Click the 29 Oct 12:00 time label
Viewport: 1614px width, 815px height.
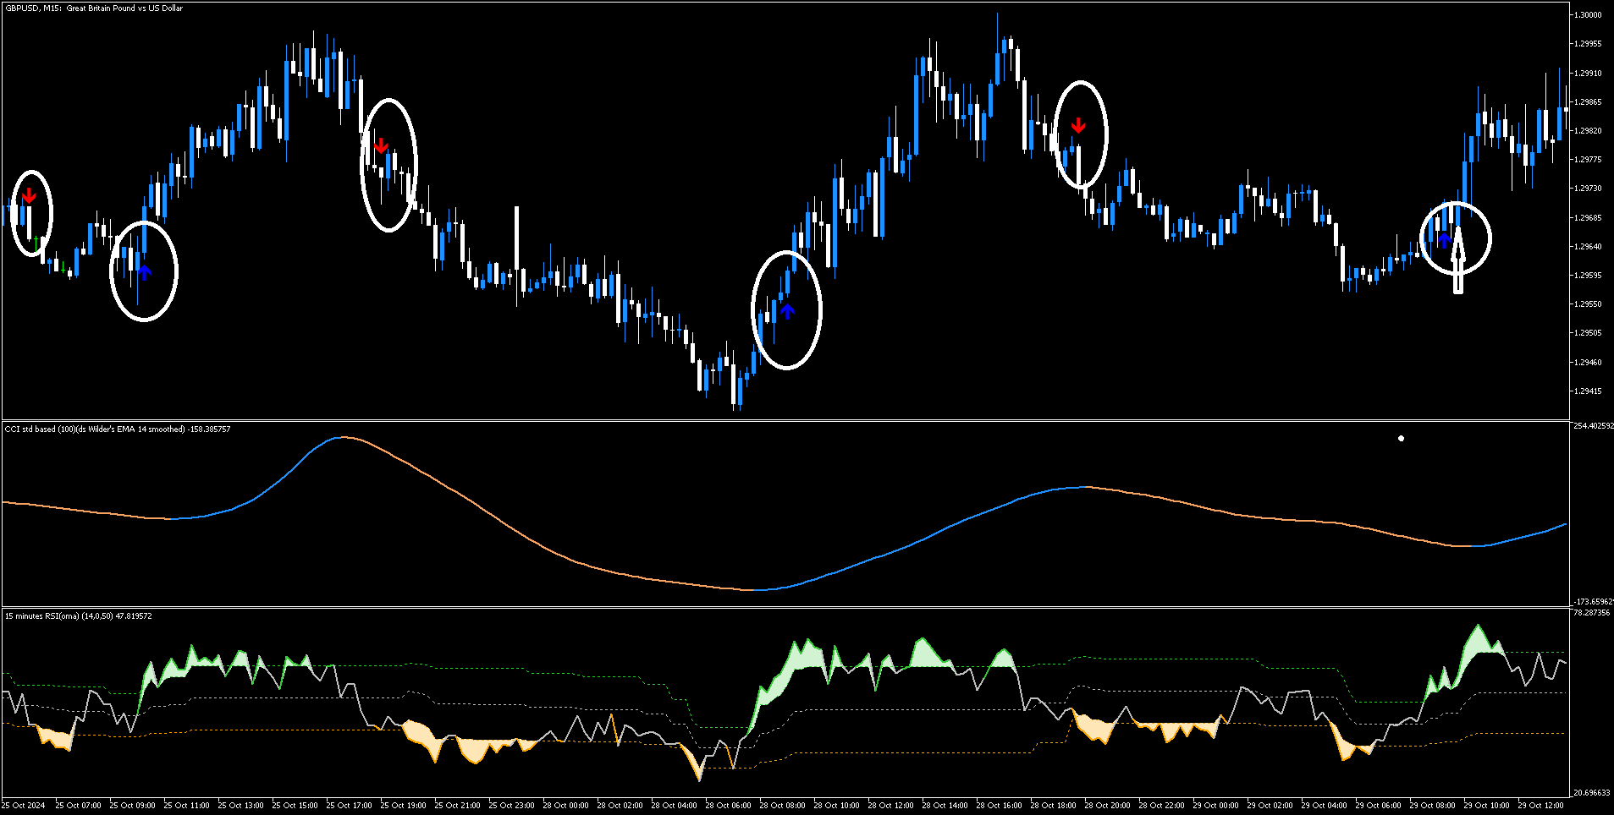(x=1542, y=806)
